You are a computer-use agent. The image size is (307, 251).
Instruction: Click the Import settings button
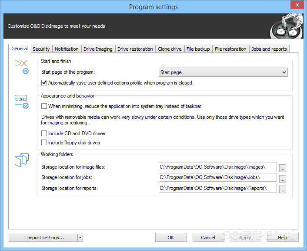[43, 238]
